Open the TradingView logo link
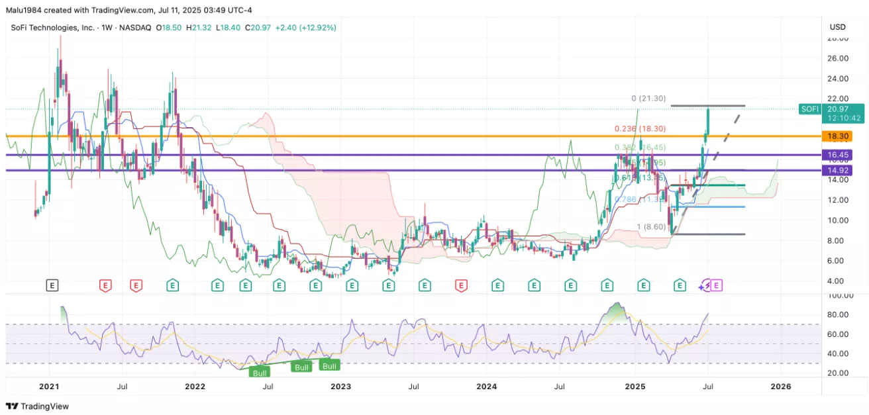This screenshot has width=869, height=415. coord(38,406)
